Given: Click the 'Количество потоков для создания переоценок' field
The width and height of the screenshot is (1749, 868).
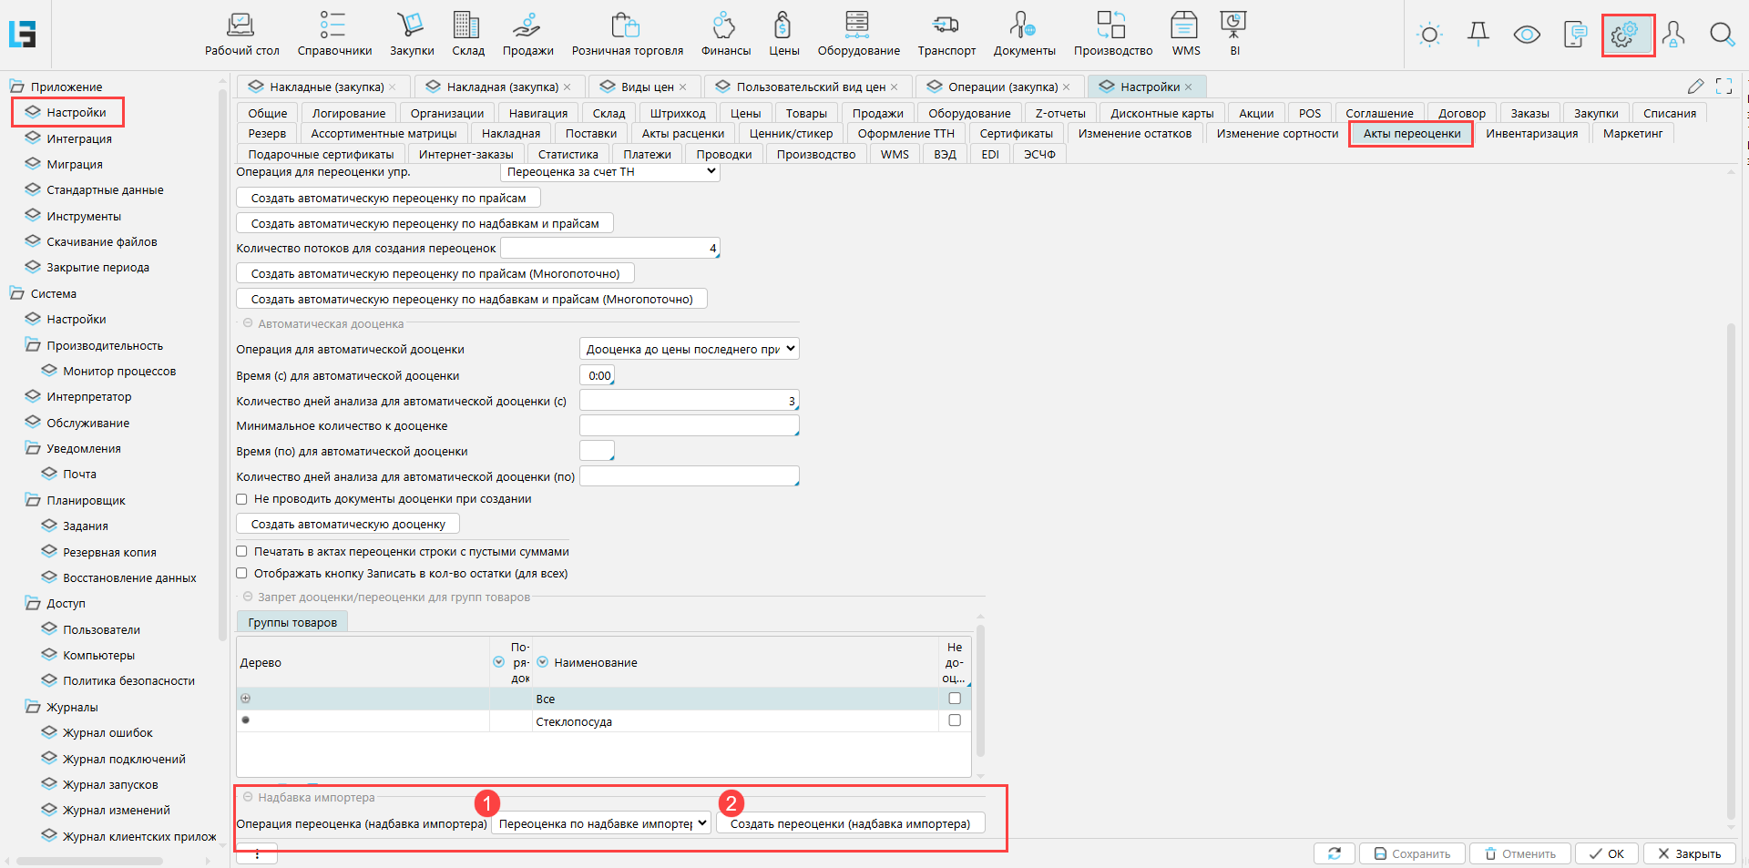Looking at the screenshot, I should [x=609, y=249].
